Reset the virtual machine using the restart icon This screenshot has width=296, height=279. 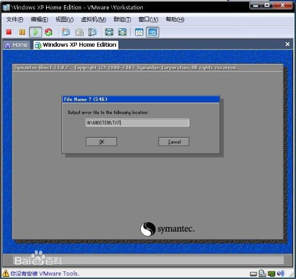coord(49,32)
